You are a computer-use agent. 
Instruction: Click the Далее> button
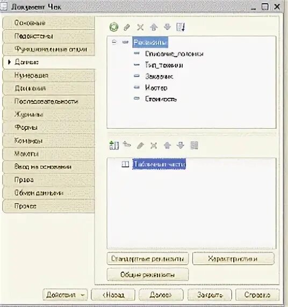(161, 295)
